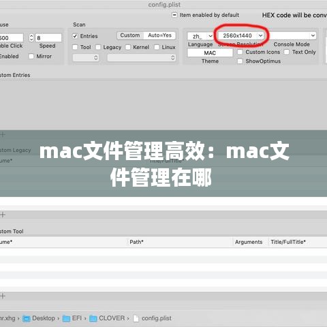327x327 pixels.
Task: Enable ShowOptimus checkbox
Action: 240,61
